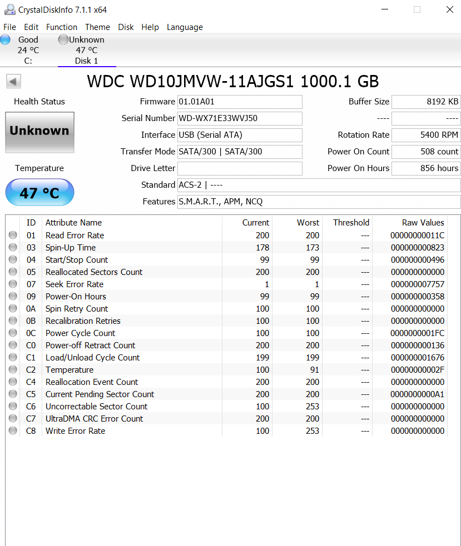Open the Function menu

pyautogui.click(x=62, y=27)
